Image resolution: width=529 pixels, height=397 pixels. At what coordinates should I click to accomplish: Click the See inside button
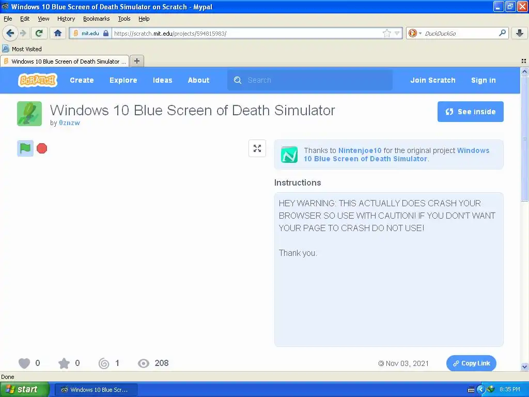click(470, 112)
